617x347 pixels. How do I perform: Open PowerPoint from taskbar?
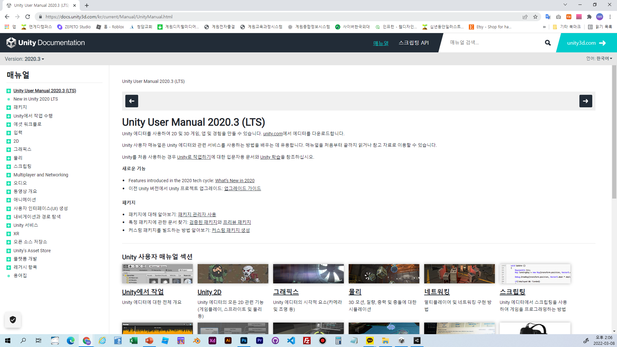(149, 341)
